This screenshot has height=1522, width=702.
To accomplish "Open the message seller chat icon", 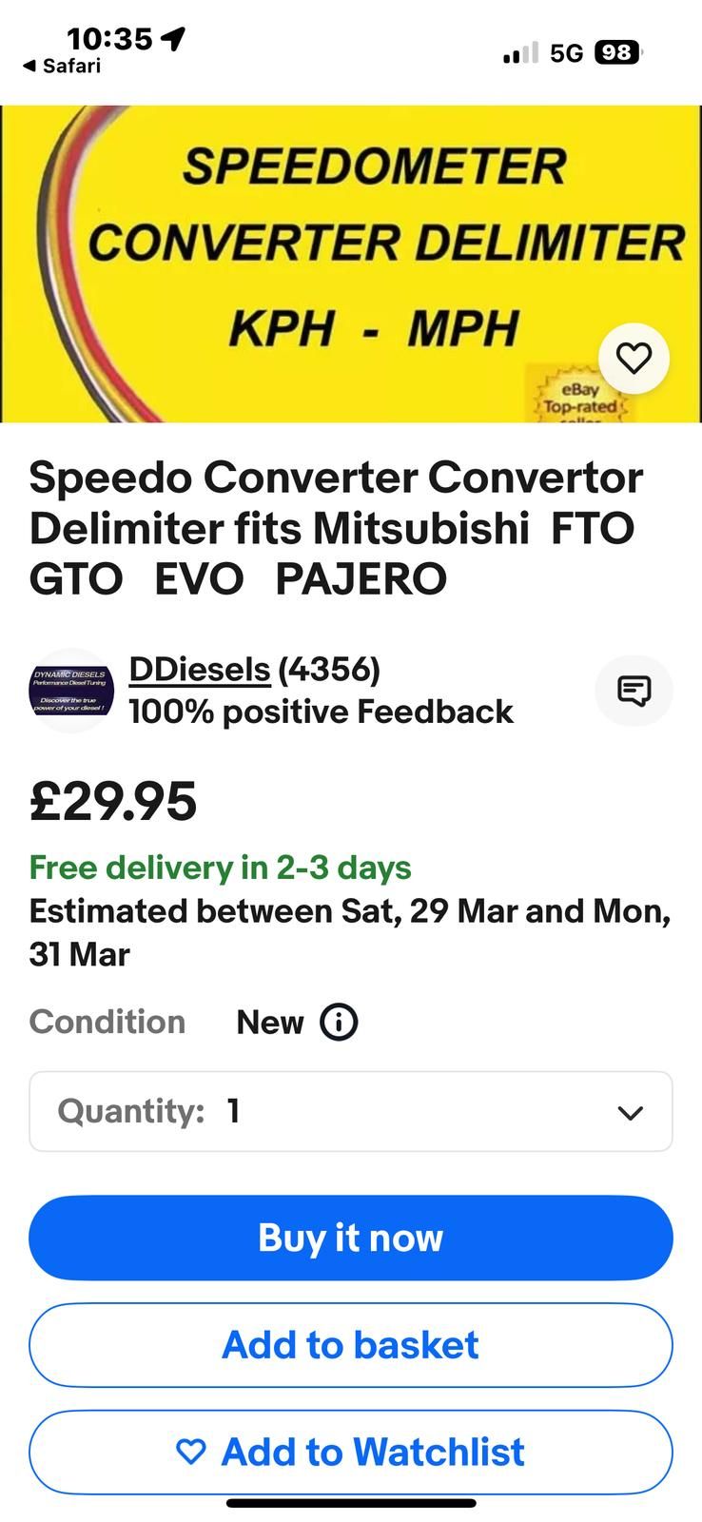I will 634,690.
